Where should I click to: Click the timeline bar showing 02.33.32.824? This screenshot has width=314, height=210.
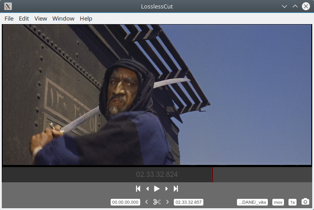(157, 175)
